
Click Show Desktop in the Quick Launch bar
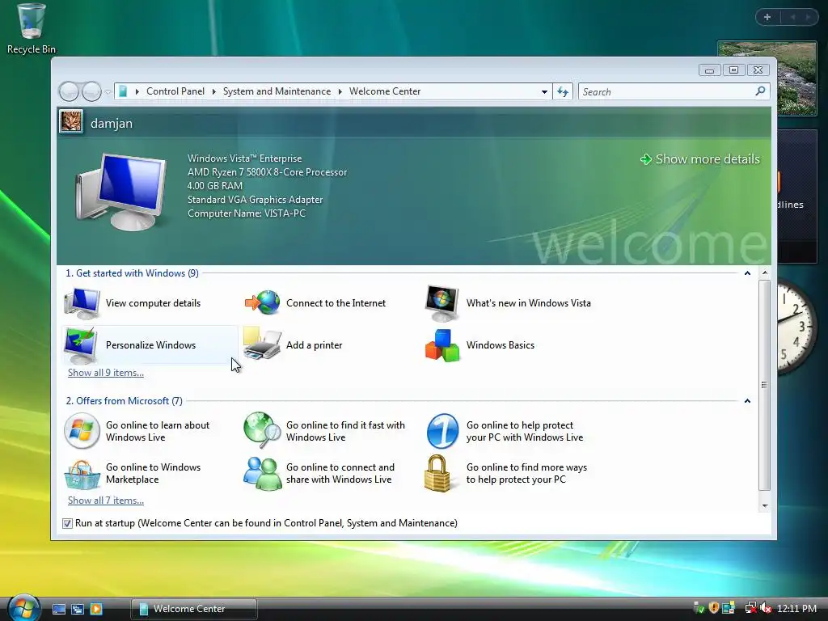pos(59,609)
